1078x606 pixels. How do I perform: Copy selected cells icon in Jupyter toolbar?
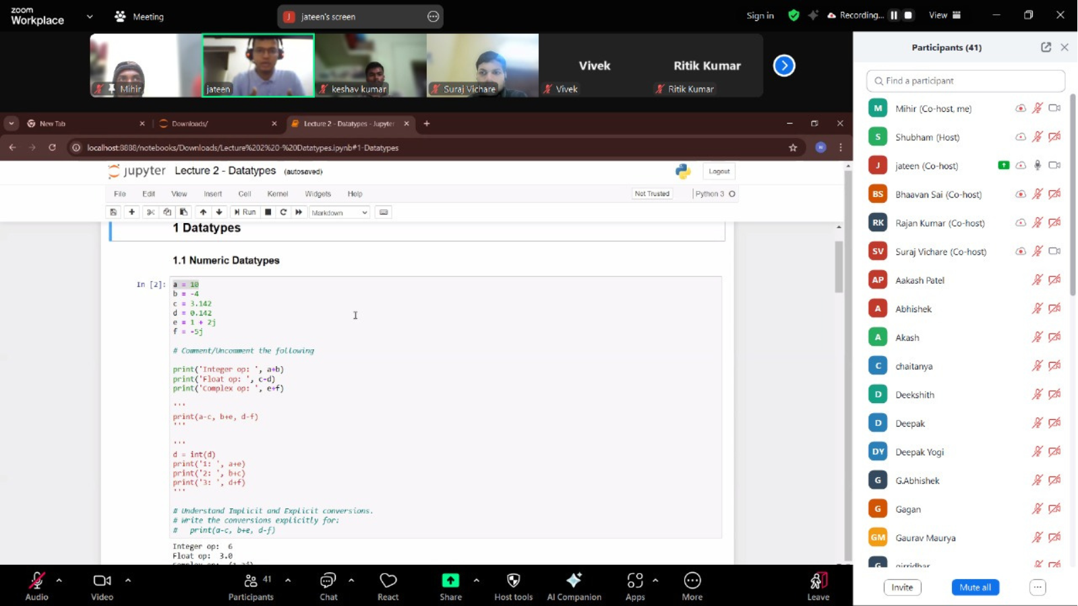(167, 212)
